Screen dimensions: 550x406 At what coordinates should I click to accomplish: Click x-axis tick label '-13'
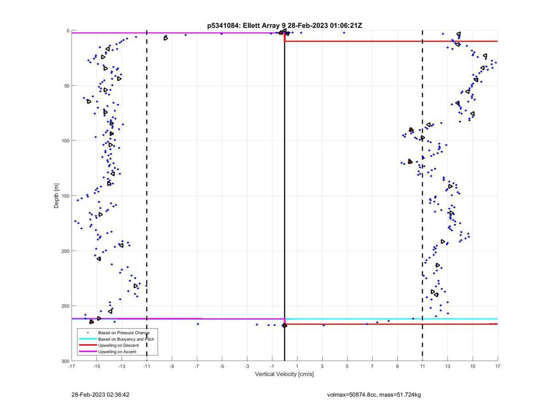121,366
